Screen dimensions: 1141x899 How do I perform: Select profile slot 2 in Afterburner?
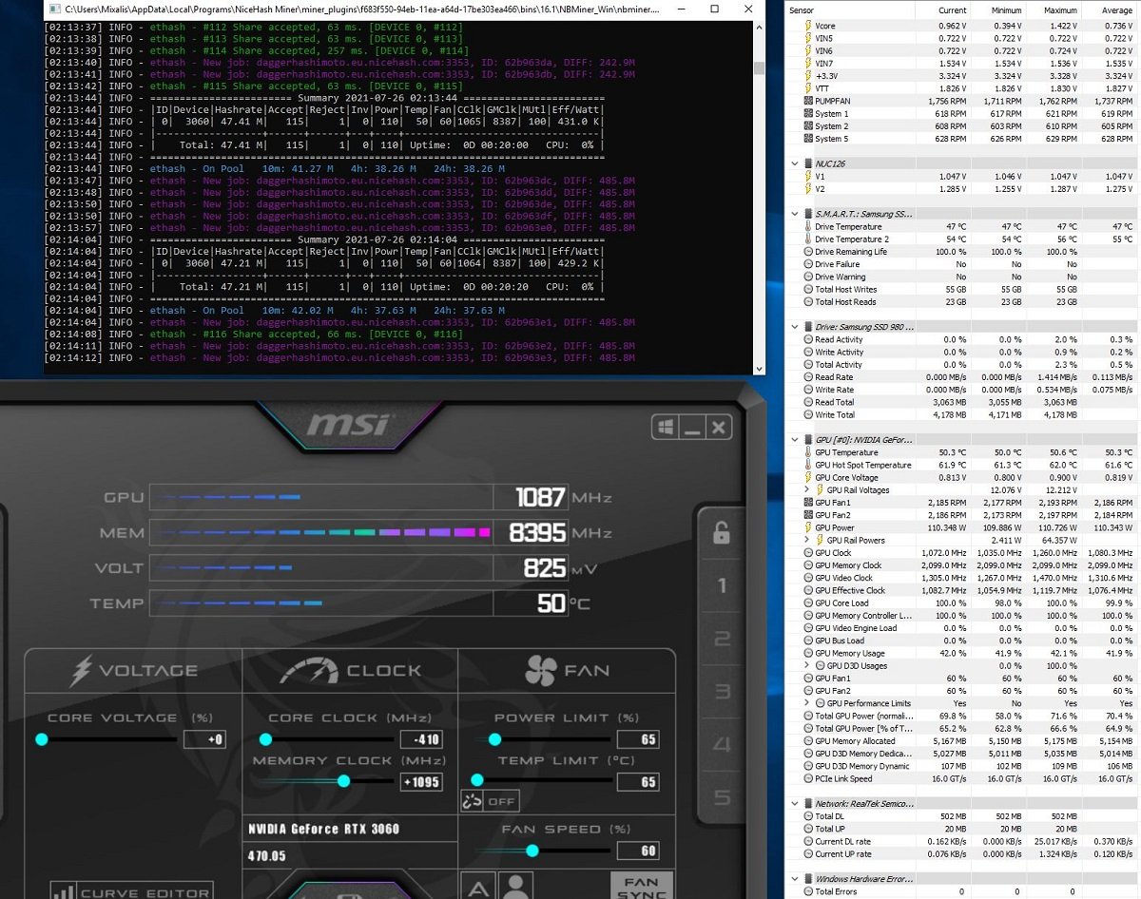point(722,639)
